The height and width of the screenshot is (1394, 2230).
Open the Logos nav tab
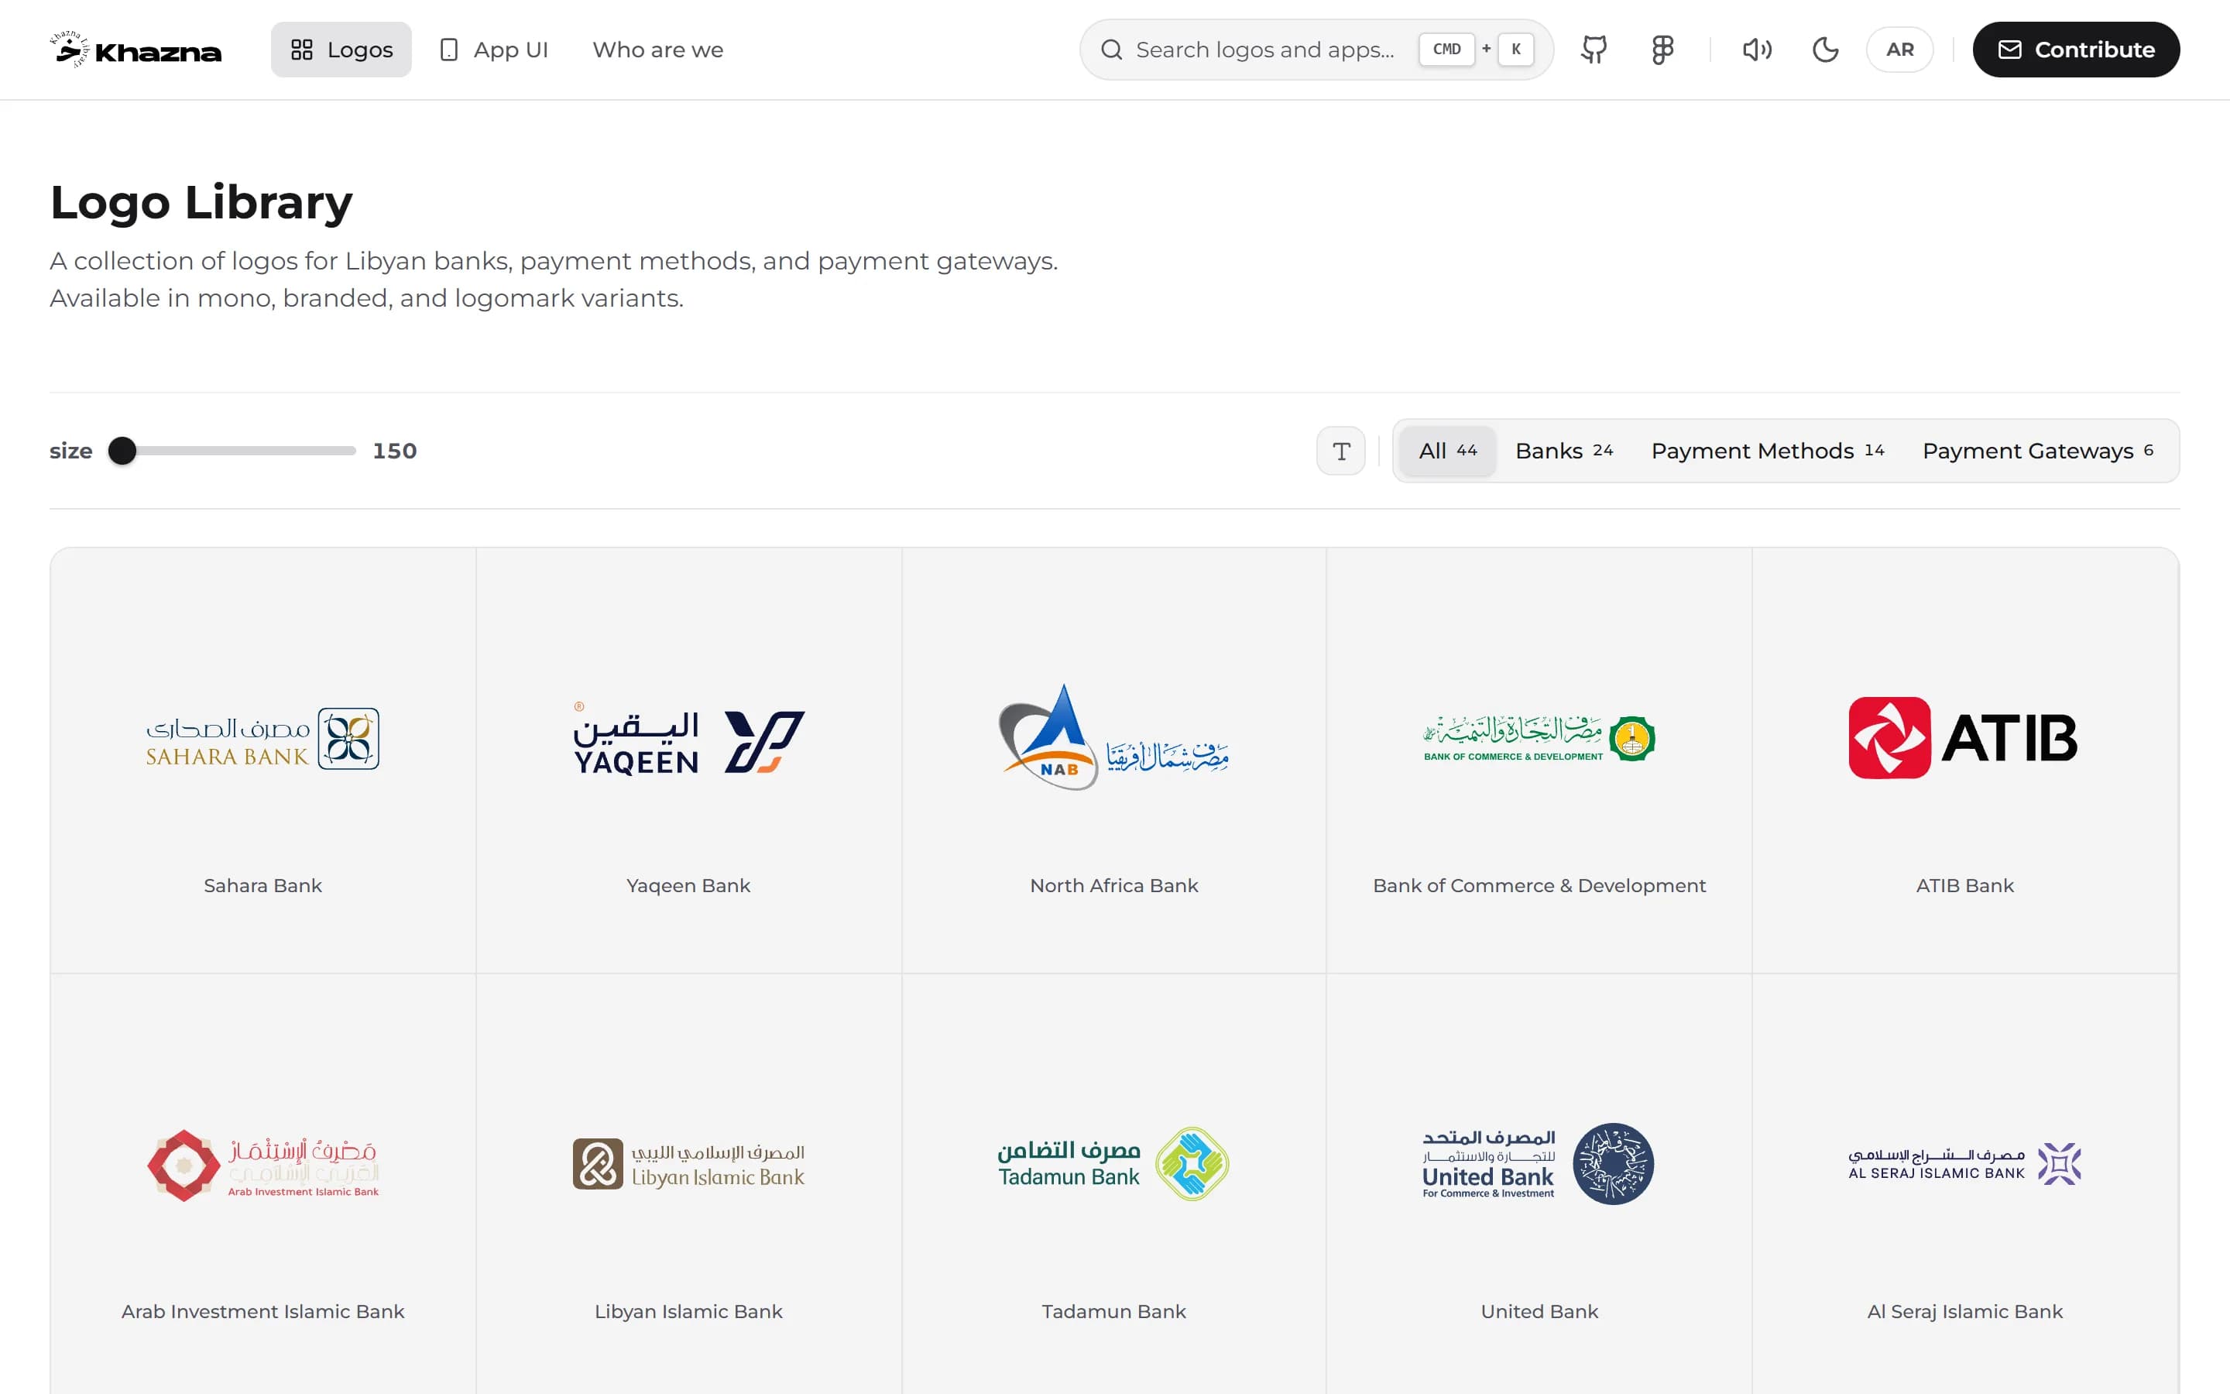click(341, 50)
